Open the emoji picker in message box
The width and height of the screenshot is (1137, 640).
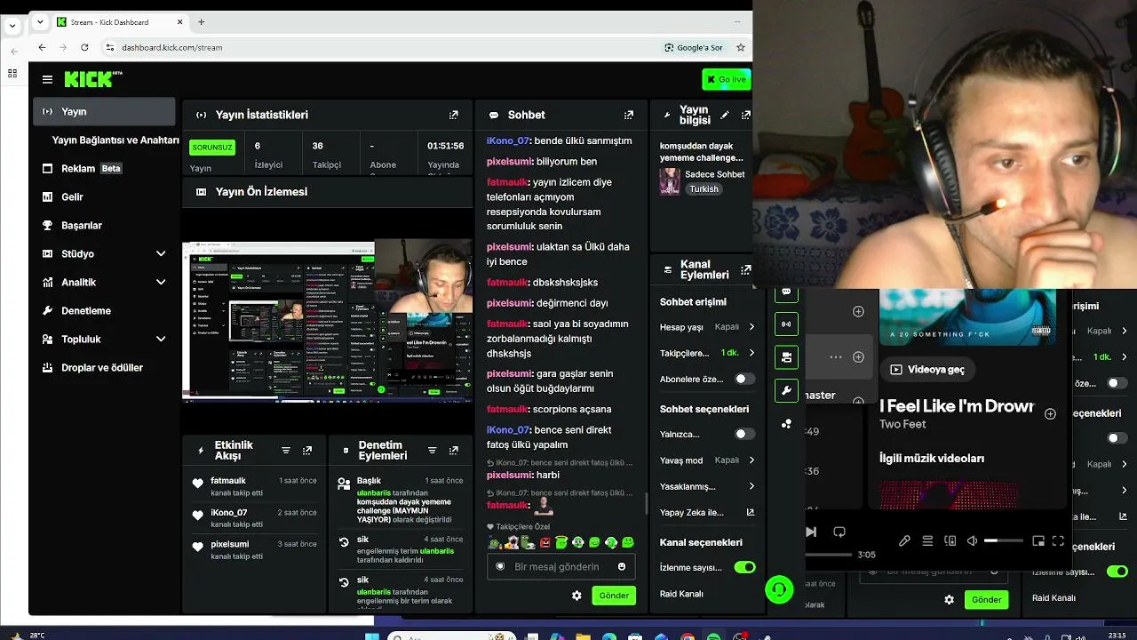coord(622,566)
